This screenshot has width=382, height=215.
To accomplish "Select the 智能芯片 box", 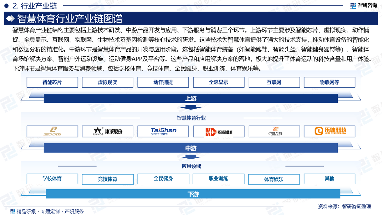I will coord(52,82).
